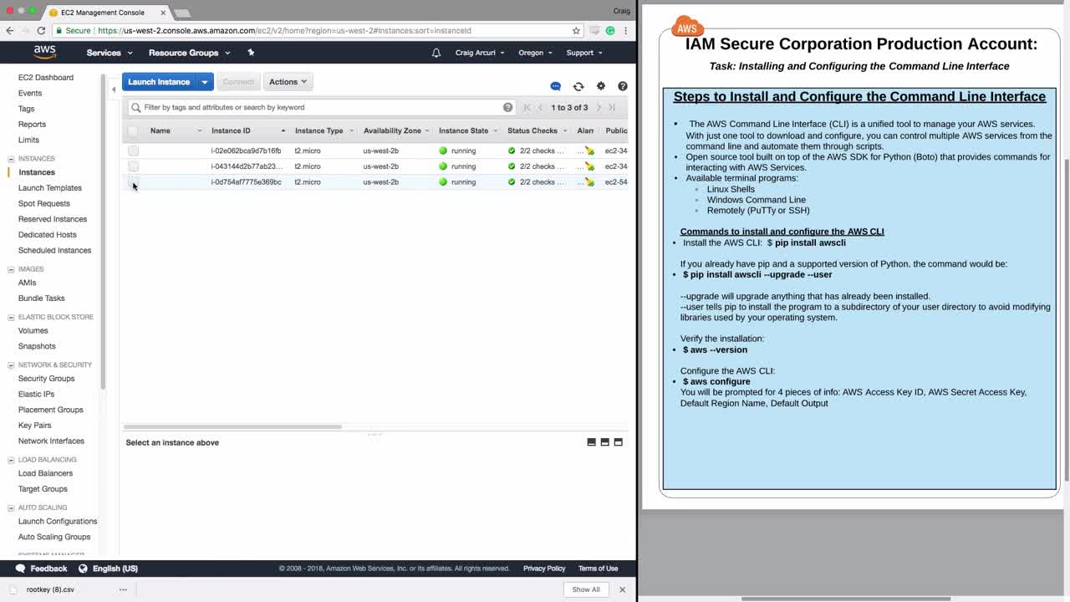Click the instance table horizontal scrollbar
The height and width of the screenshot is (602, 1070).
coord(232,426)
